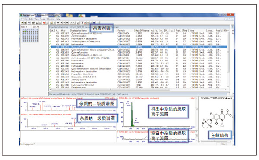Click the Unexpected Metabolites panel header
Viewport: 259px width, 160px height.
[x=139, y=94]
